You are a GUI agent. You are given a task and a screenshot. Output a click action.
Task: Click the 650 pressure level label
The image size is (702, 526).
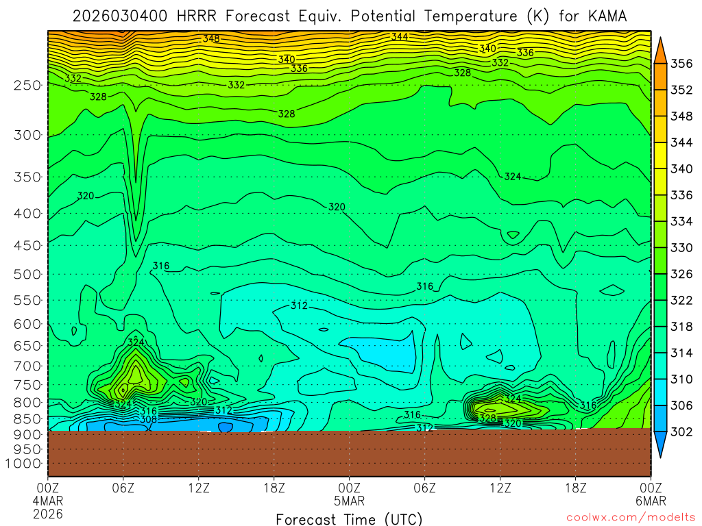pyautogui.click(x=27, y=346)
